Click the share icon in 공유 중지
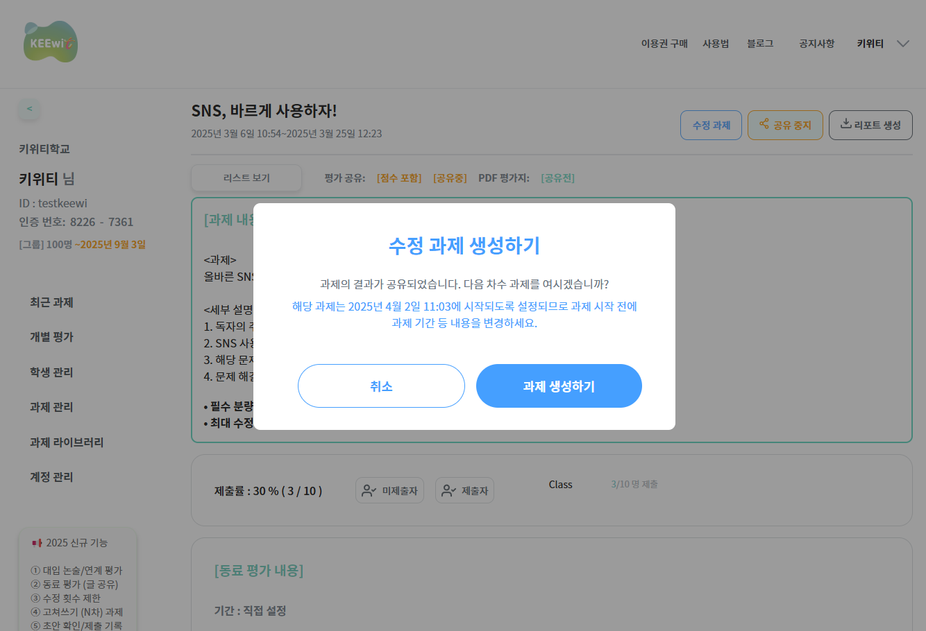The image size is (926, 631). pos(764,124)
